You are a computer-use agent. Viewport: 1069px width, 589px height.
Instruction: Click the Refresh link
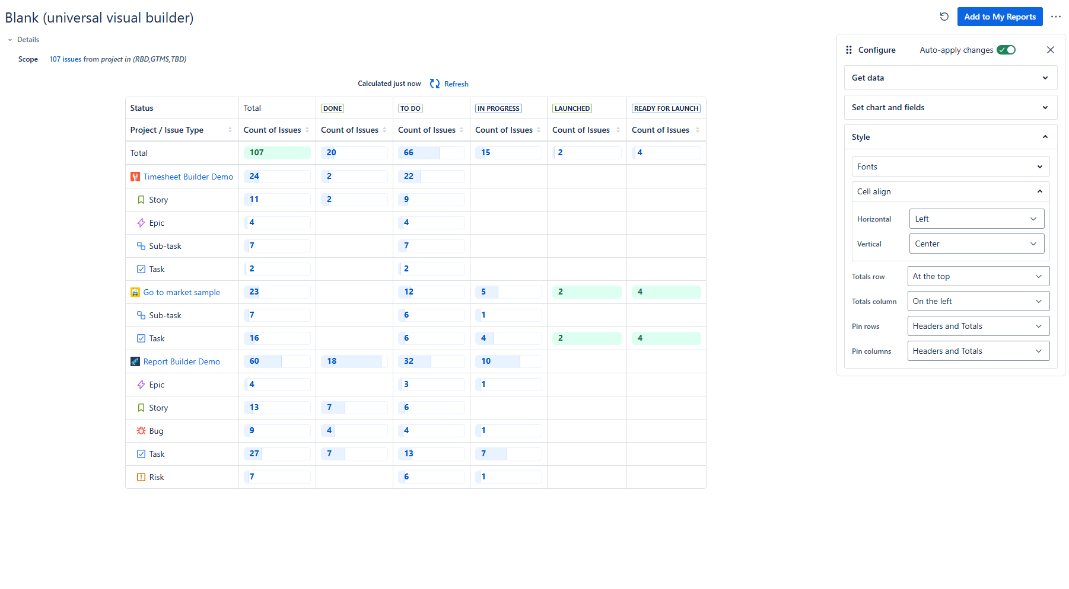click(x=456, y=84)
